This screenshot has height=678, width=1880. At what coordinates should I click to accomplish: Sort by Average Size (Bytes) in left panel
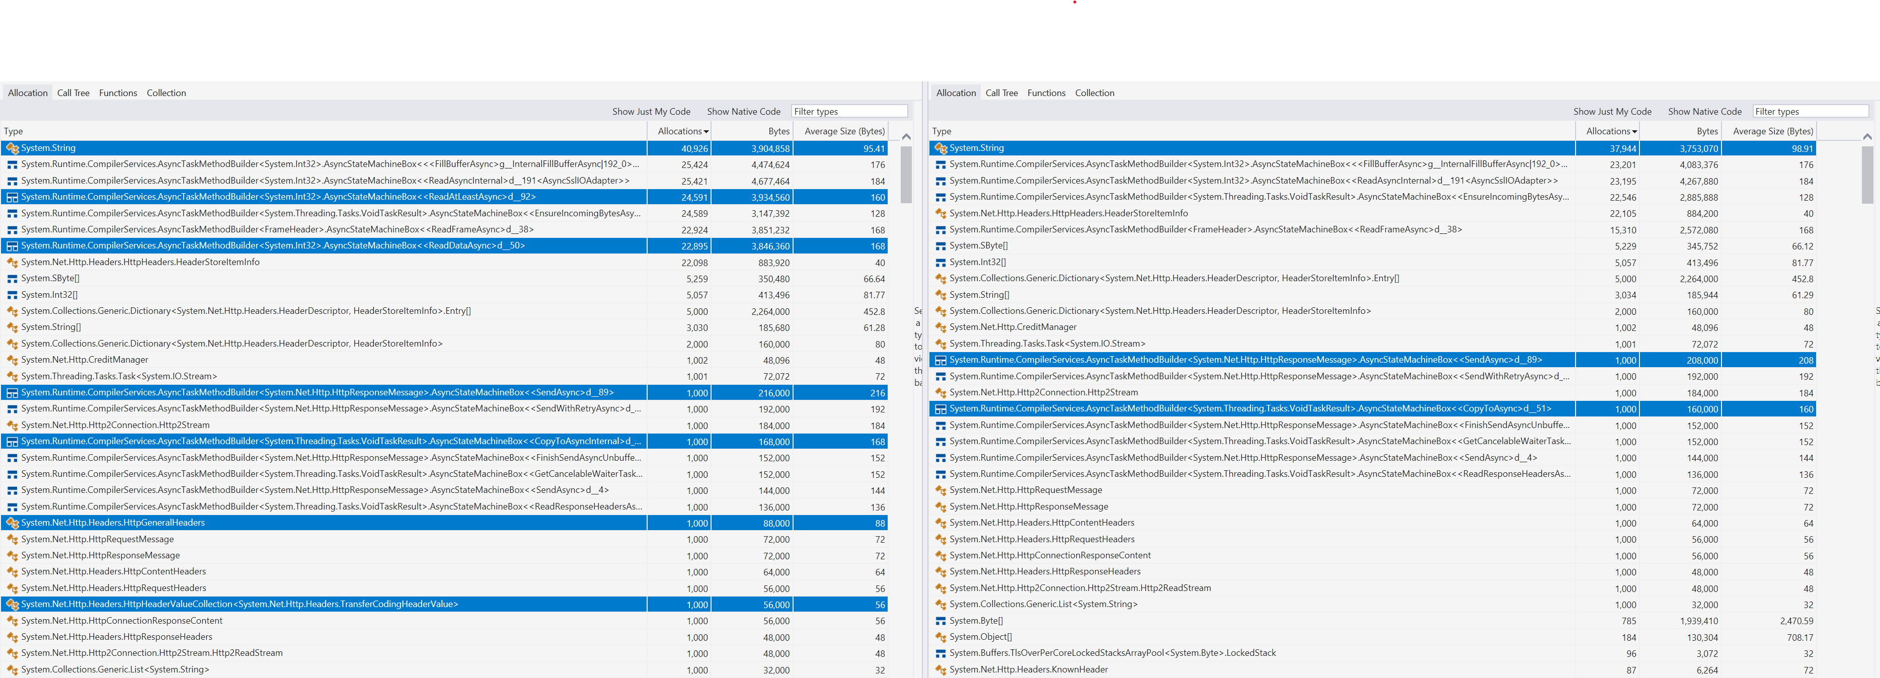(x=840, y=131)
